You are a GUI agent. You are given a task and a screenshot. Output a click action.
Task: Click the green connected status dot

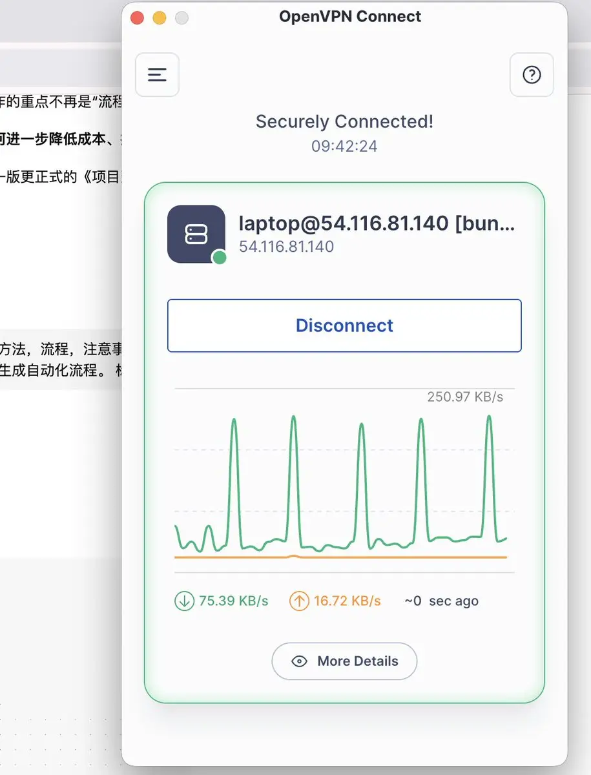(220, 258)
